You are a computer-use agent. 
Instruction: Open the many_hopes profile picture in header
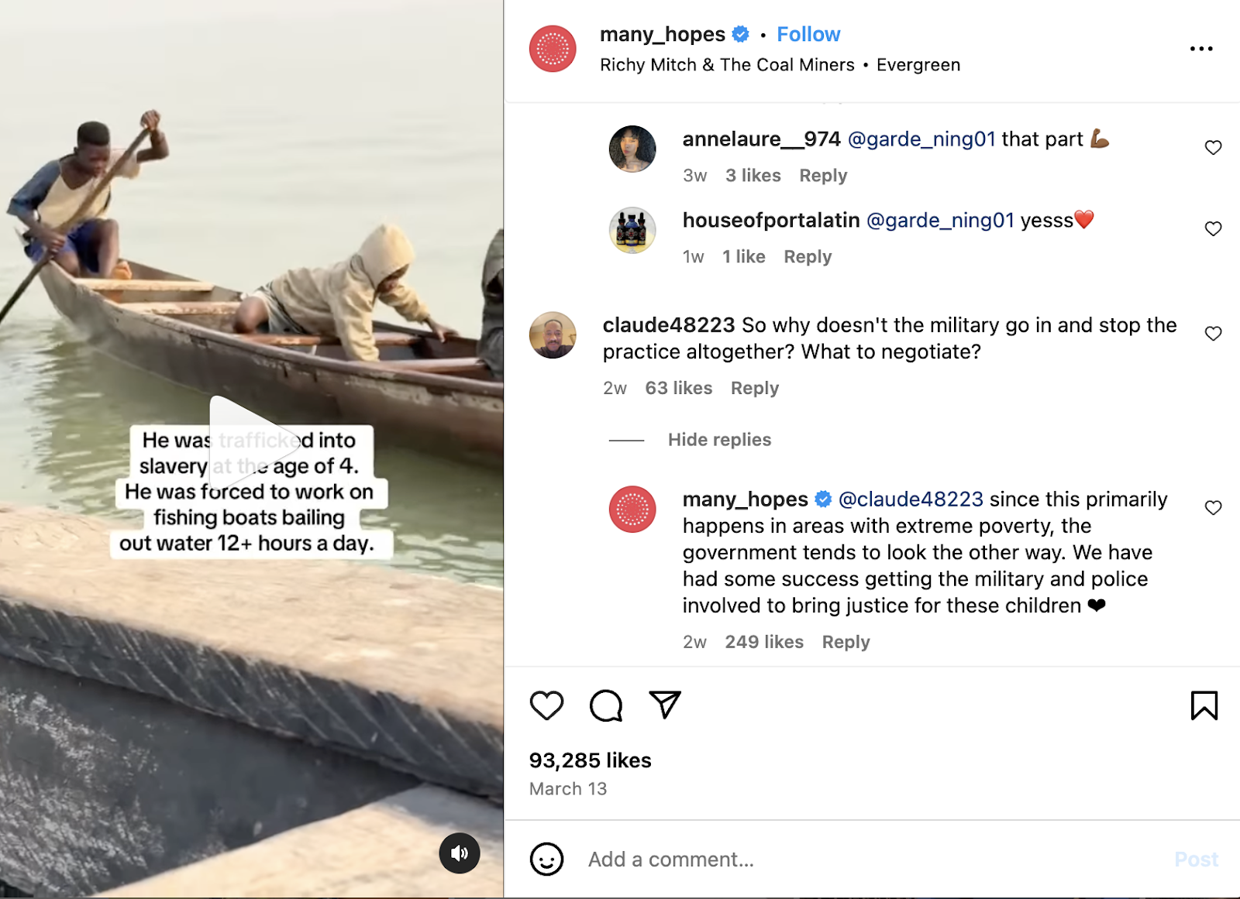pos(553,49)
